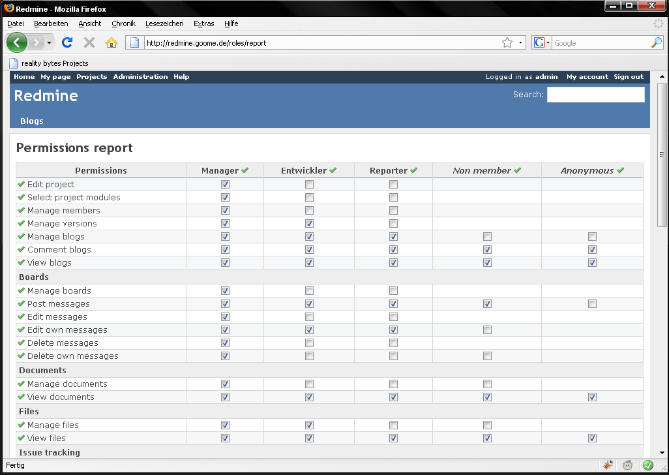
Task: Click the search magnifier icon
Action: (x=657, y=42)
